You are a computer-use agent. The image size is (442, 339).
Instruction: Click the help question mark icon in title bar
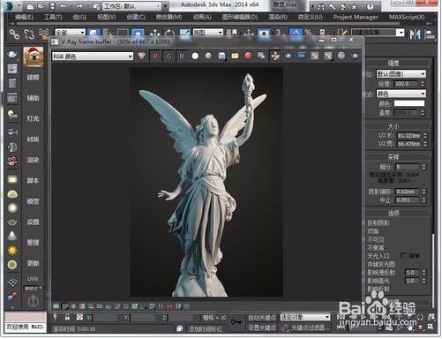[371, 6]
